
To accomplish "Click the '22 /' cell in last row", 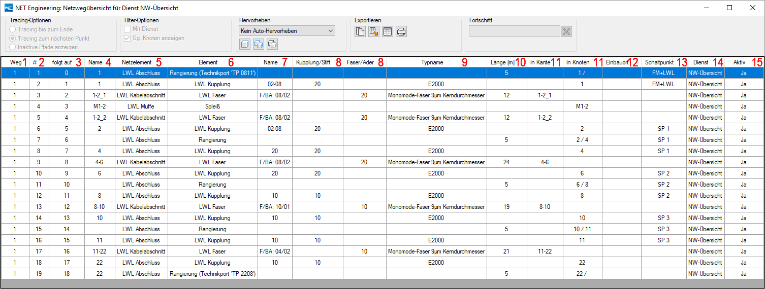I will pyautogui.click(x=583, y=274).
